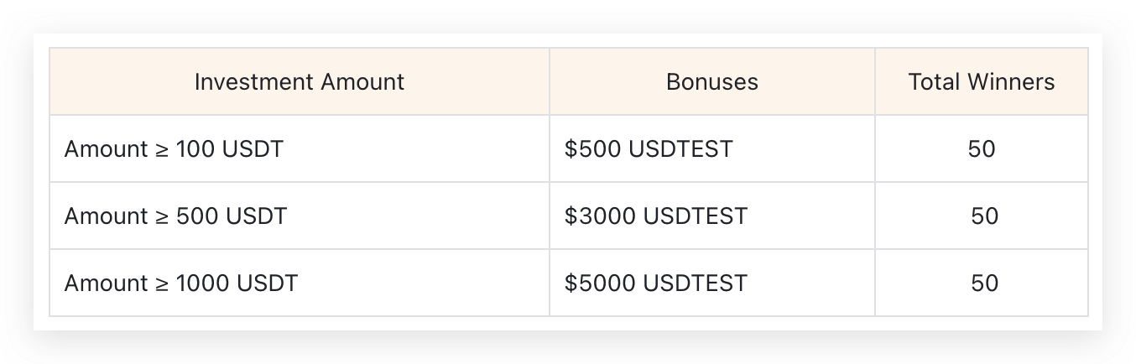The height and width of the screenshot is (364, 1136).
Task: Click the "$500 USDTEST" bonus cell
Action: pos(649,149)
